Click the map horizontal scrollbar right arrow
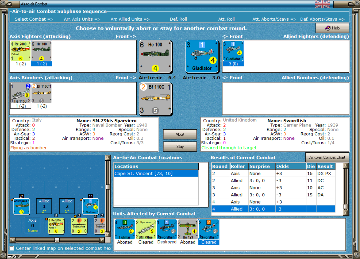The image size is (360, 259). 102,240
